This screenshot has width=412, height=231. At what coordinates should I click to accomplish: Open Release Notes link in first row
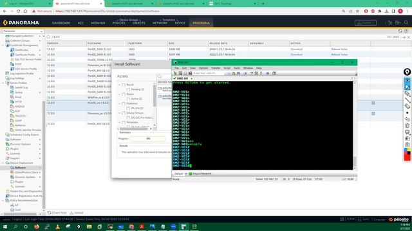[339, 49]
